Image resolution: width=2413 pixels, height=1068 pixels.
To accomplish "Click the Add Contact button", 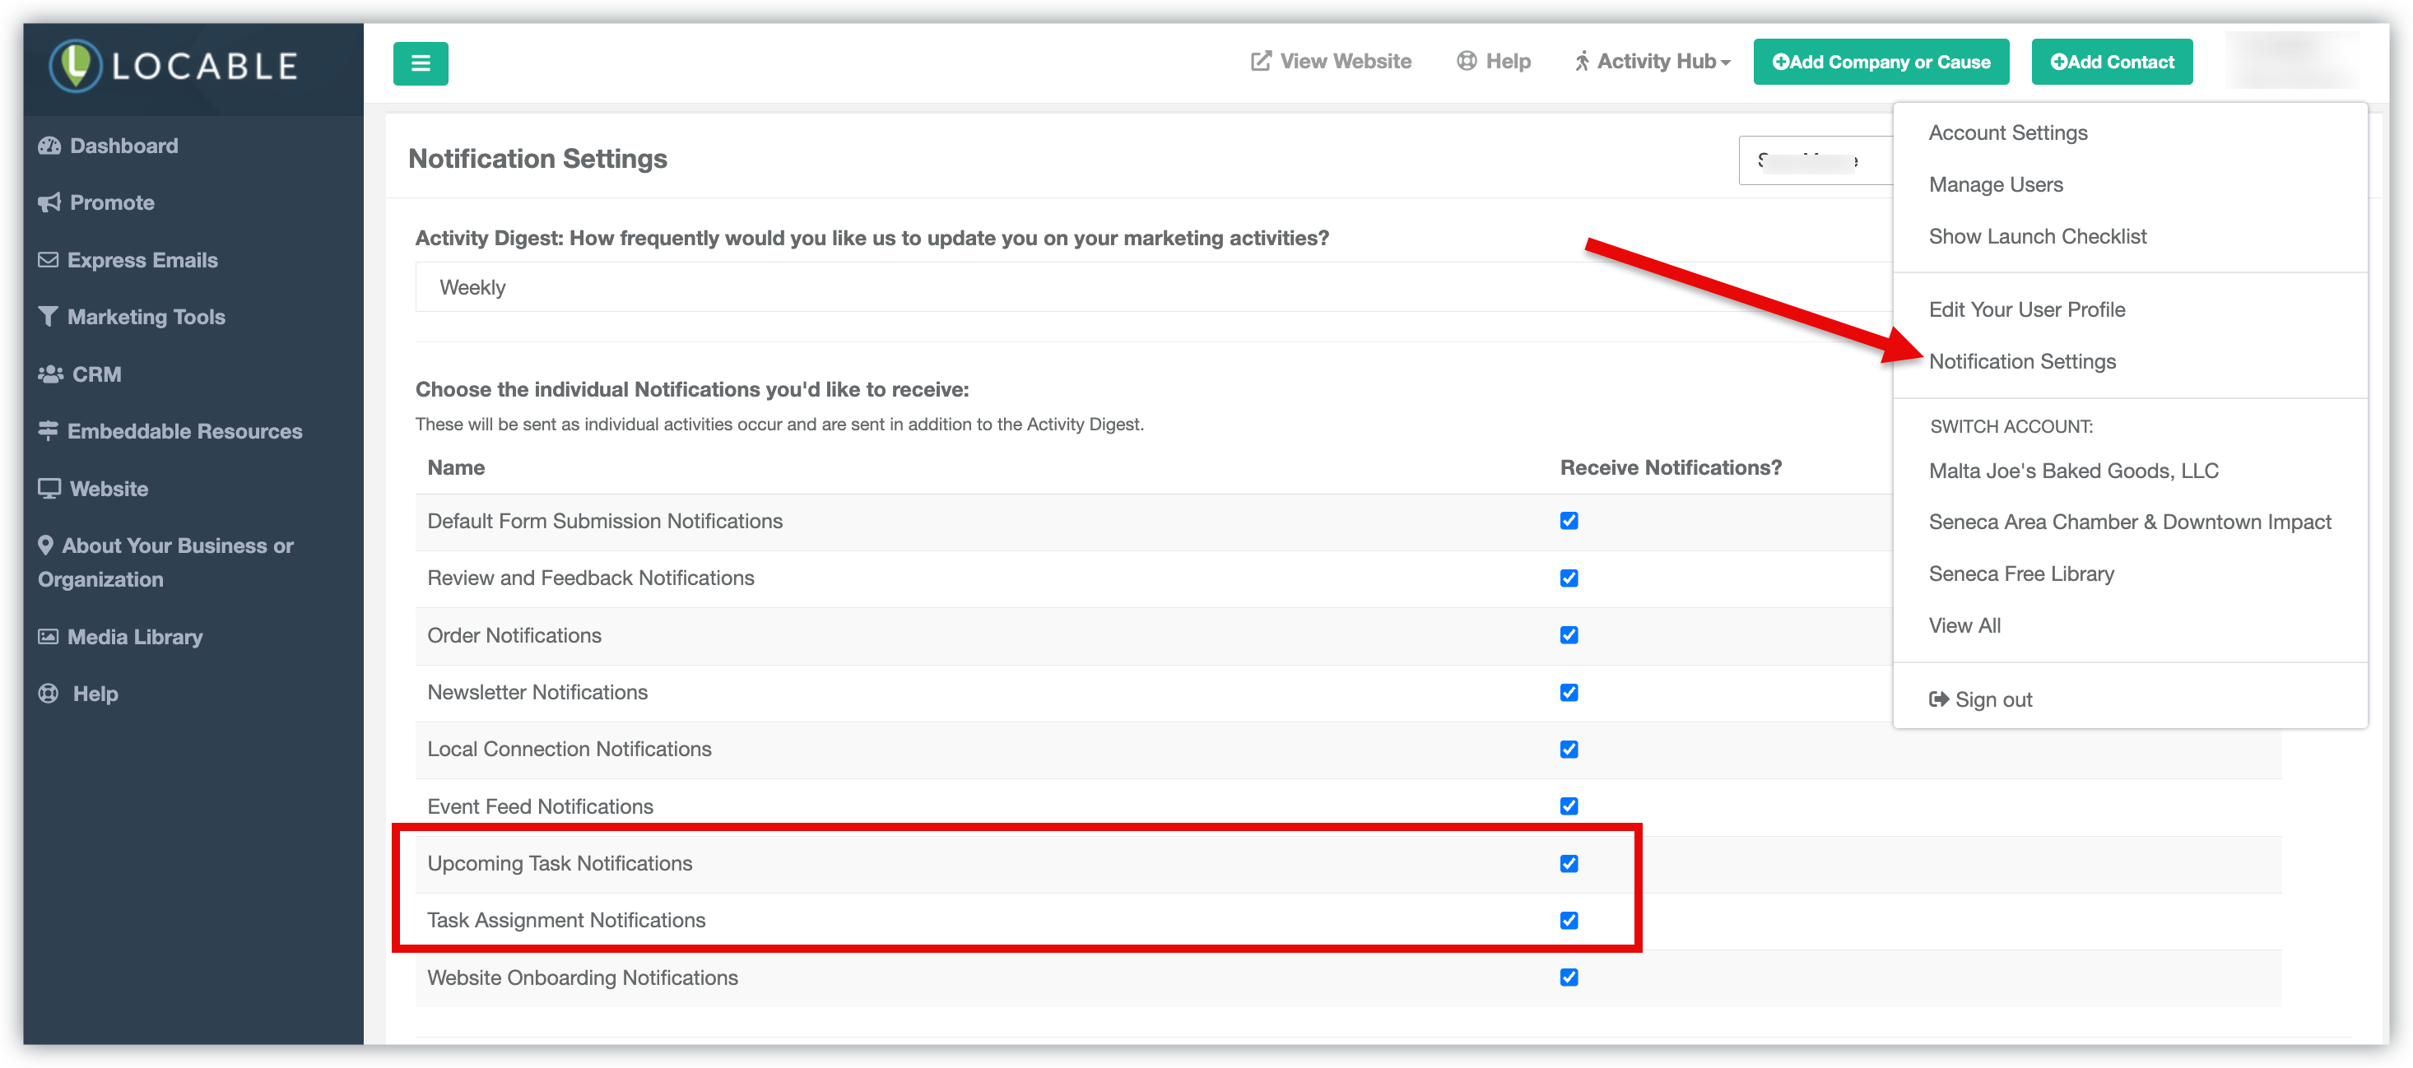I will [2112, 62].
